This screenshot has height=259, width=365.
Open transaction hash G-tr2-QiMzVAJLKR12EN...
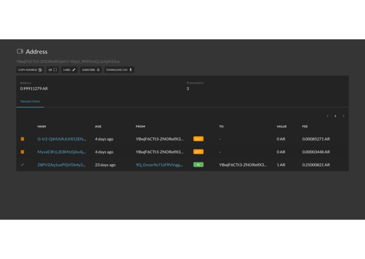pyautogui.click(x=61, y=139)
